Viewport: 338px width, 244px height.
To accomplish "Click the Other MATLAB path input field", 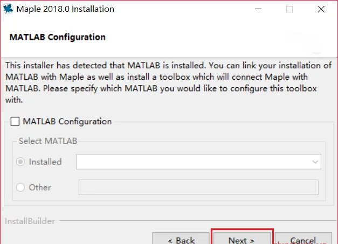I will point(198,187).
